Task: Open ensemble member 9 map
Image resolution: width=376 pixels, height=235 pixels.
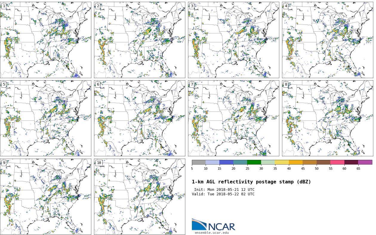Action: pos(45,197)
